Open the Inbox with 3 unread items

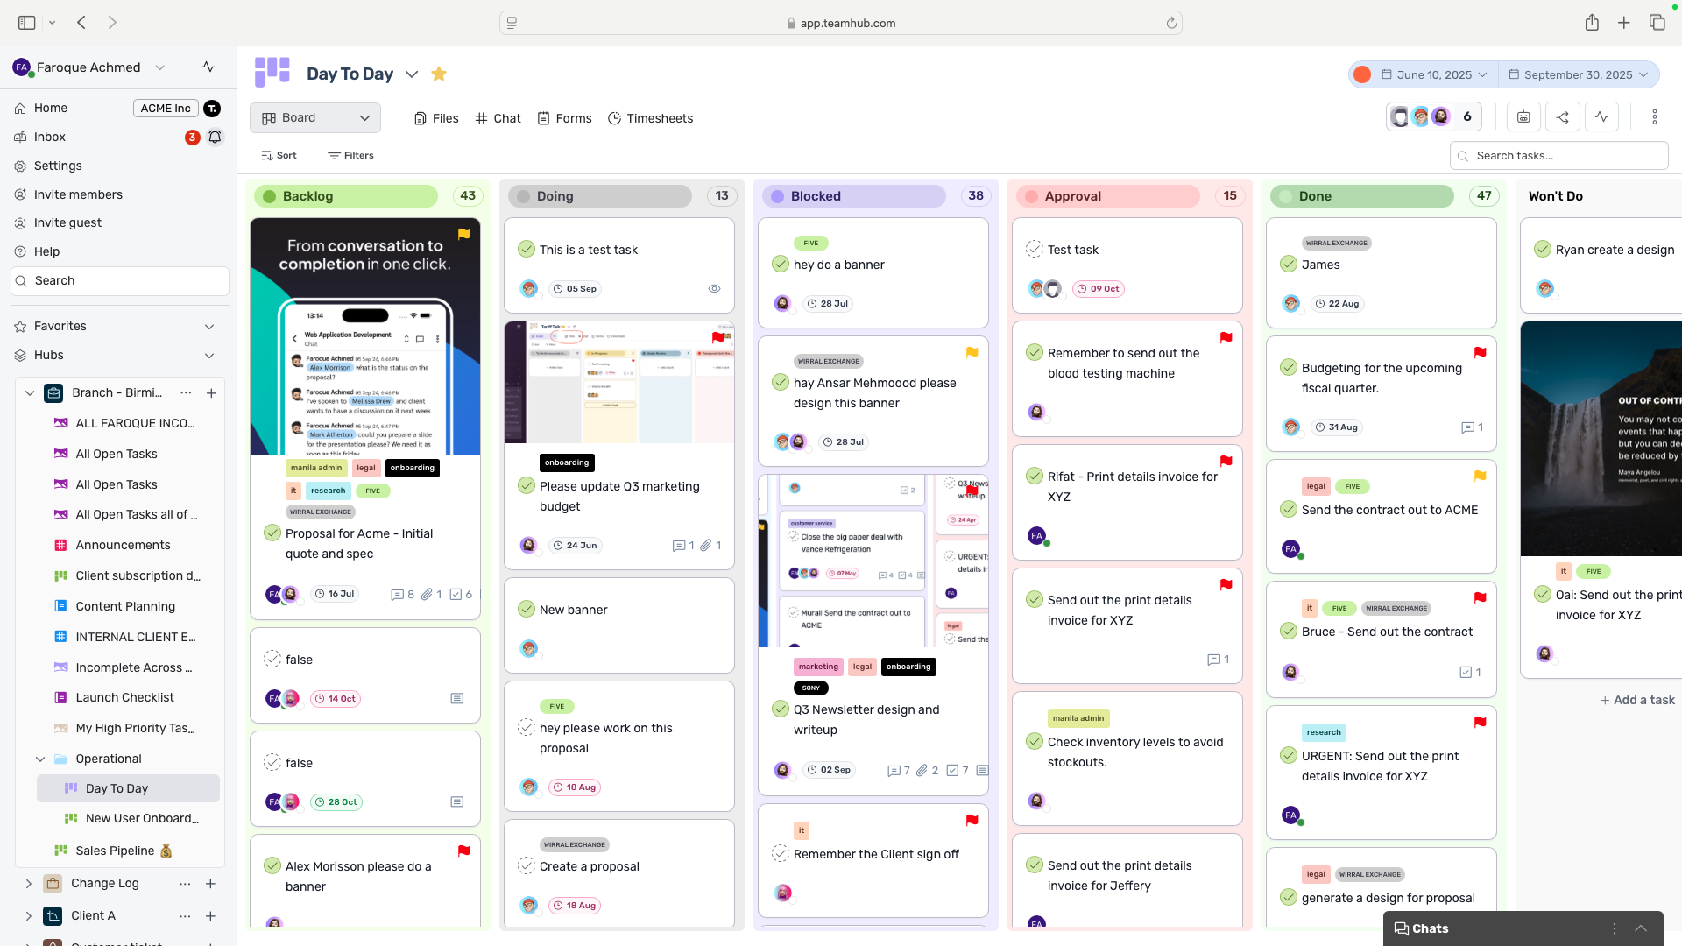50,137
